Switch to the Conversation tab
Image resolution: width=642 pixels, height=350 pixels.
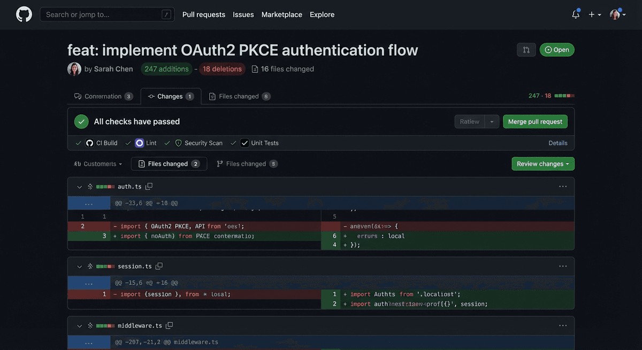click(x=103, y=96)
